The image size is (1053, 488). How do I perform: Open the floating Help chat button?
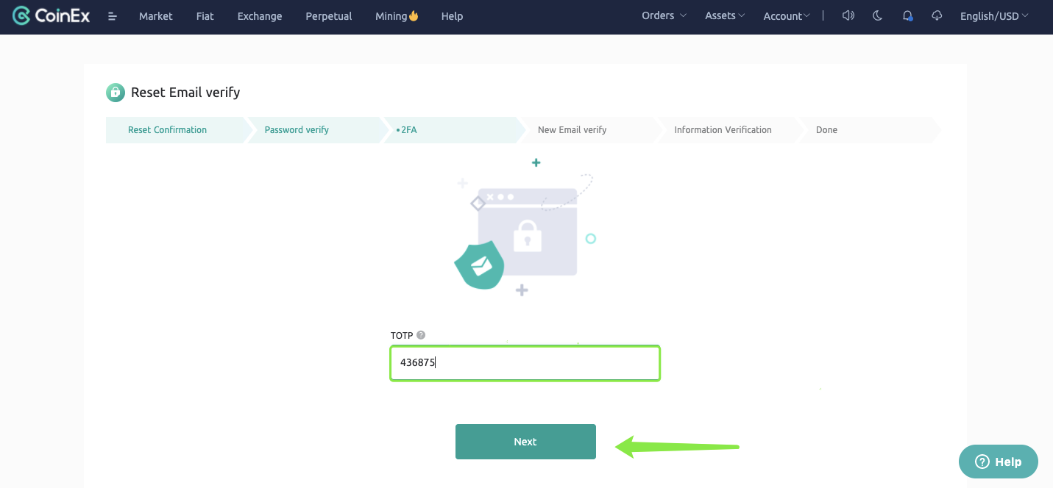point(998,462)
